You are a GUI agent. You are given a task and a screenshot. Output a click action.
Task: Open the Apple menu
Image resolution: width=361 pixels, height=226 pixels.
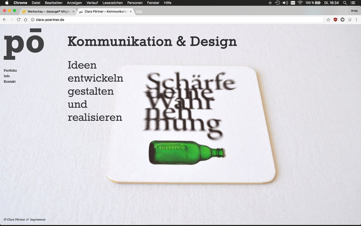(x=6, y=3)
